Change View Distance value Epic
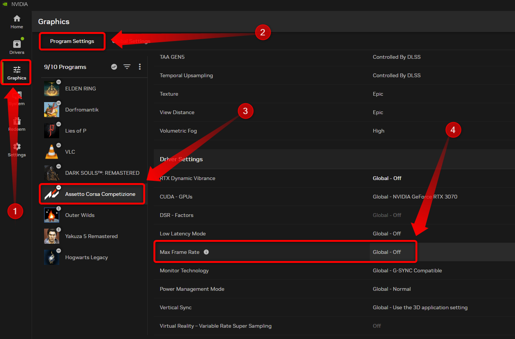 (x=378, y=112)
